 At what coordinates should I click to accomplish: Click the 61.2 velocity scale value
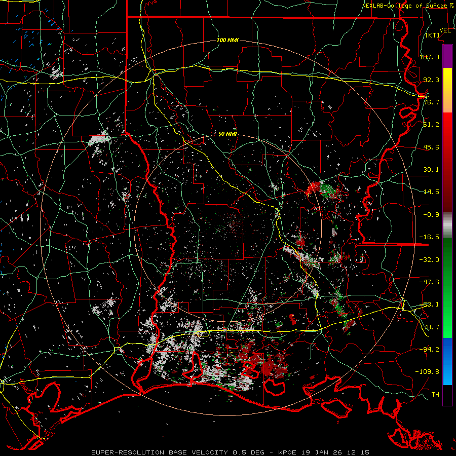[431, 125]
